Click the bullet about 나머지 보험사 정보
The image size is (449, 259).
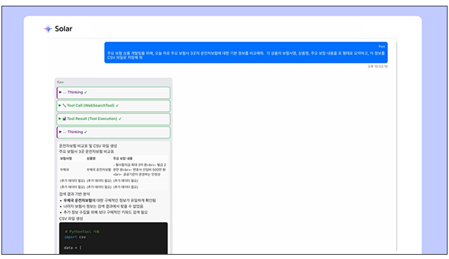point(103,206)
